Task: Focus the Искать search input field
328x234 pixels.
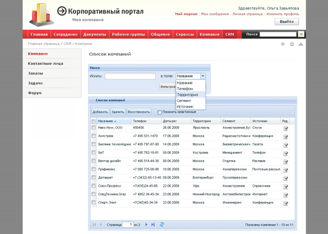Action: coord(130,76)
